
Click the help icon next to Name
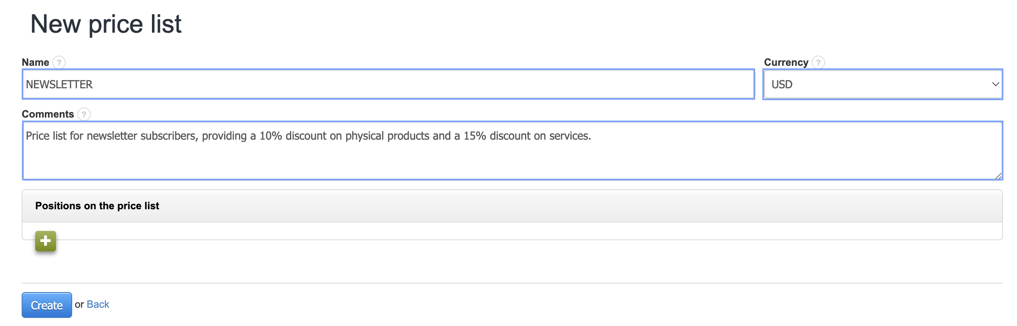pyautogui.click(x=59, y=63)
